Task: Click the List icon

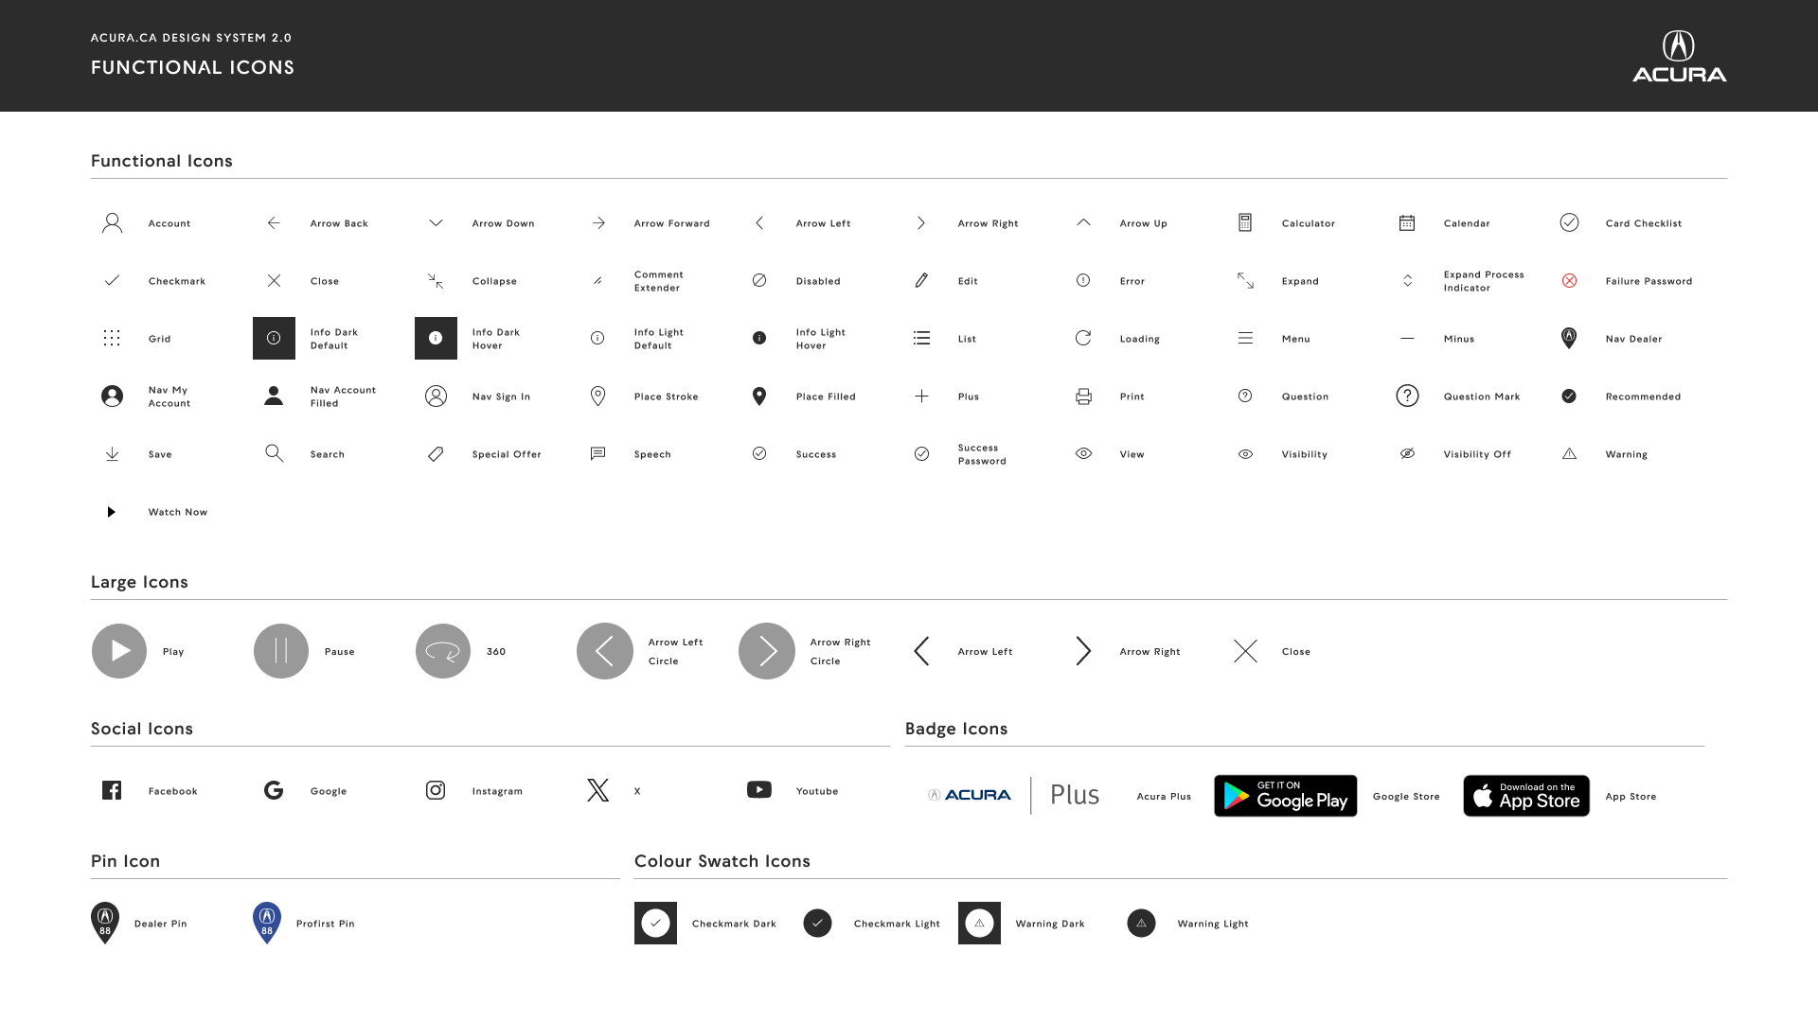Action: 921,338
